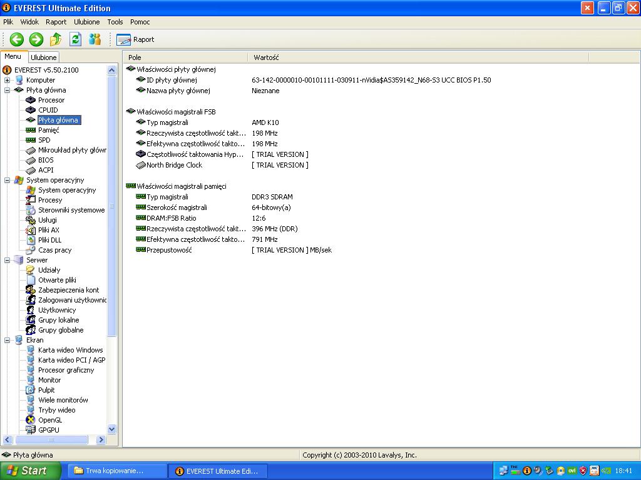This screenshot has width=641, height=480.
Task: Open Otwarte pliki tree item
Action: coord(57,281)
